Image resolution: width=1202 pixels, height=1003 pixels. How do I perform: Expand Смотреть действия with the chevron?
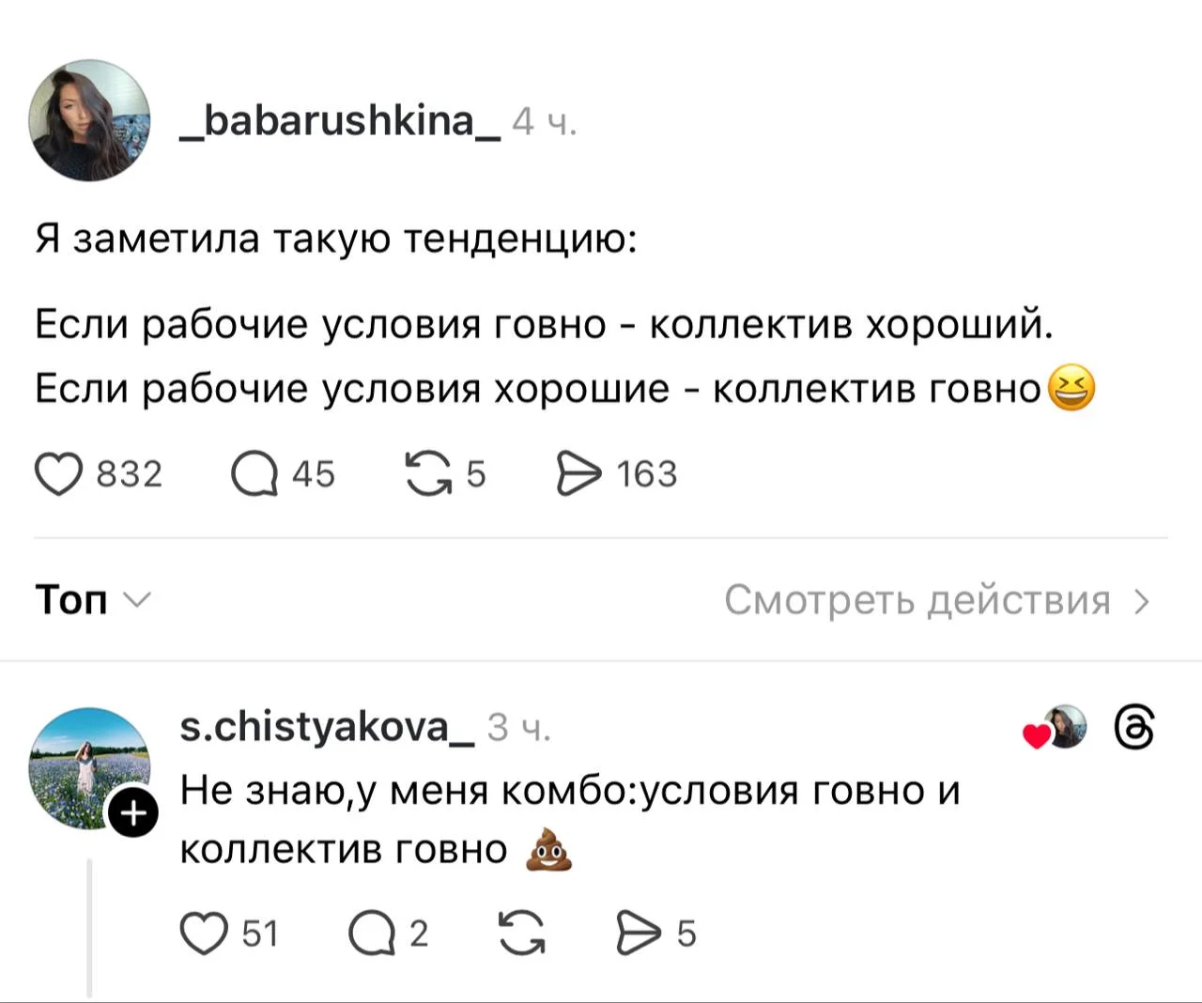click(x=1142, y=601)
